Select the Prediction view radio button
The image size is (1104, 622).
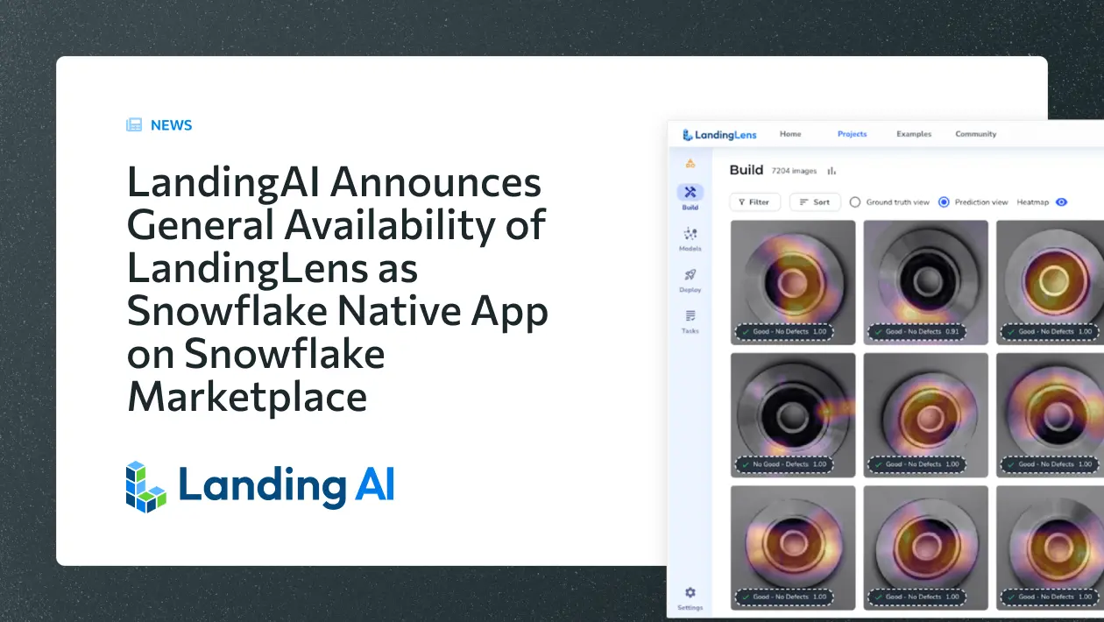[x=944, y=202]
